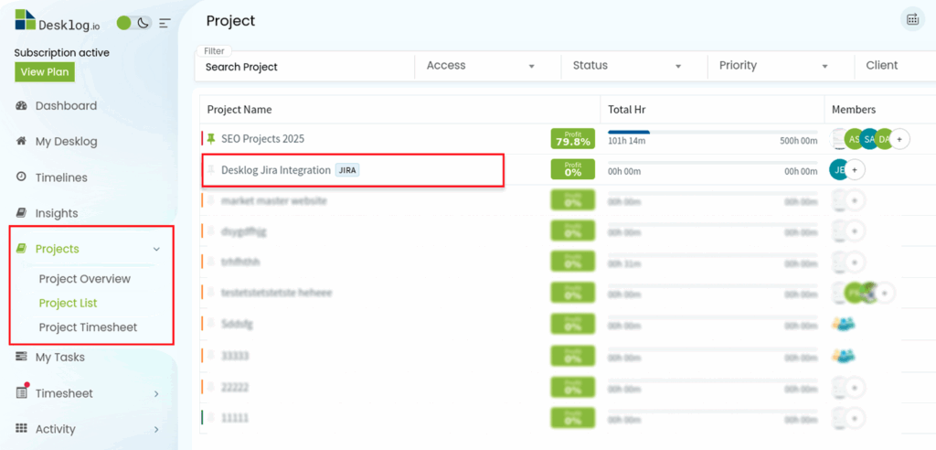This screenshot has height=450, width=936.
Task: Click the Timesheet icon with the red notification dot
Action: pyautogui.click(x=21, y=393)
